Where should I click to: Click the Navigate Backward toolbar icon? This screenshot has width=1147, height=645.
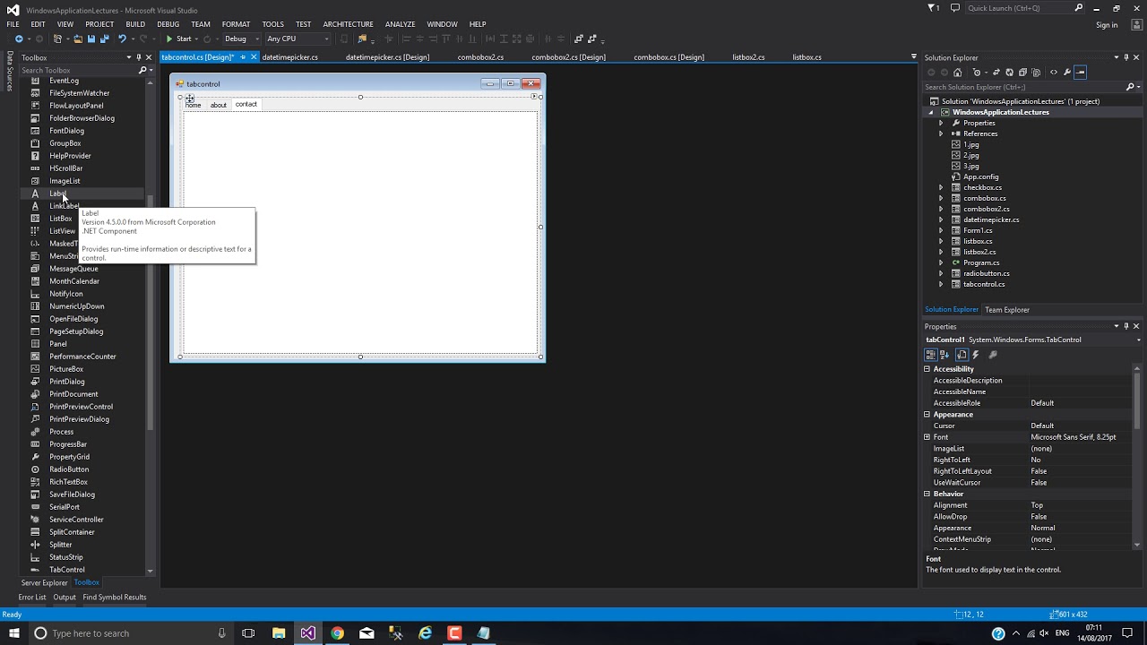pyautogui.click(x=19, y=39)
